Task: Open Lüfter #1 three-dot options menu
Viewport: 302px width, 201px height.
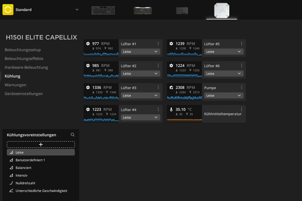Action: [x=158, y=44]
